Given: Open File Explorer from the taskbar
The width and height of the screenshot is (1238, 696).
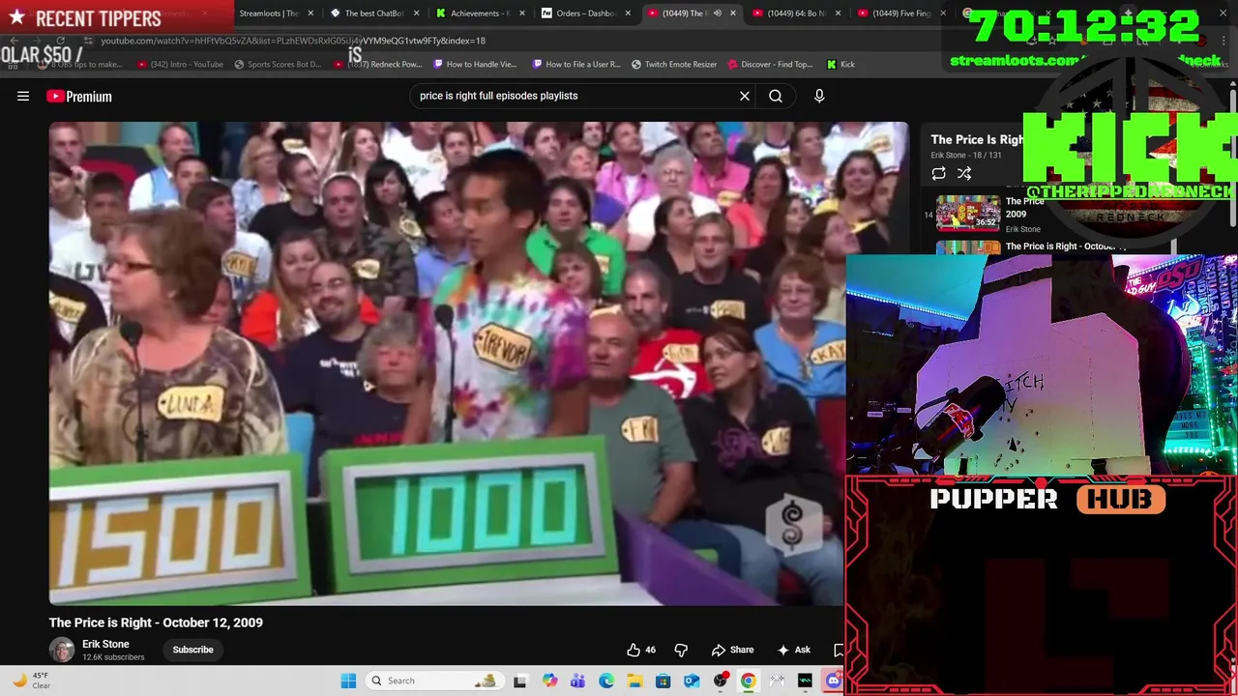Looking at the screenshot, I should click(x=634, y=681).
